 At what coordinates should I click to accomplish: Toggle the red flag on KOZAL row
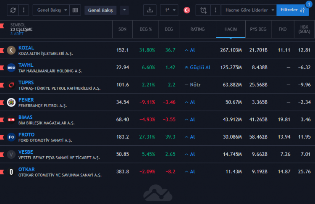coord(2,50)
